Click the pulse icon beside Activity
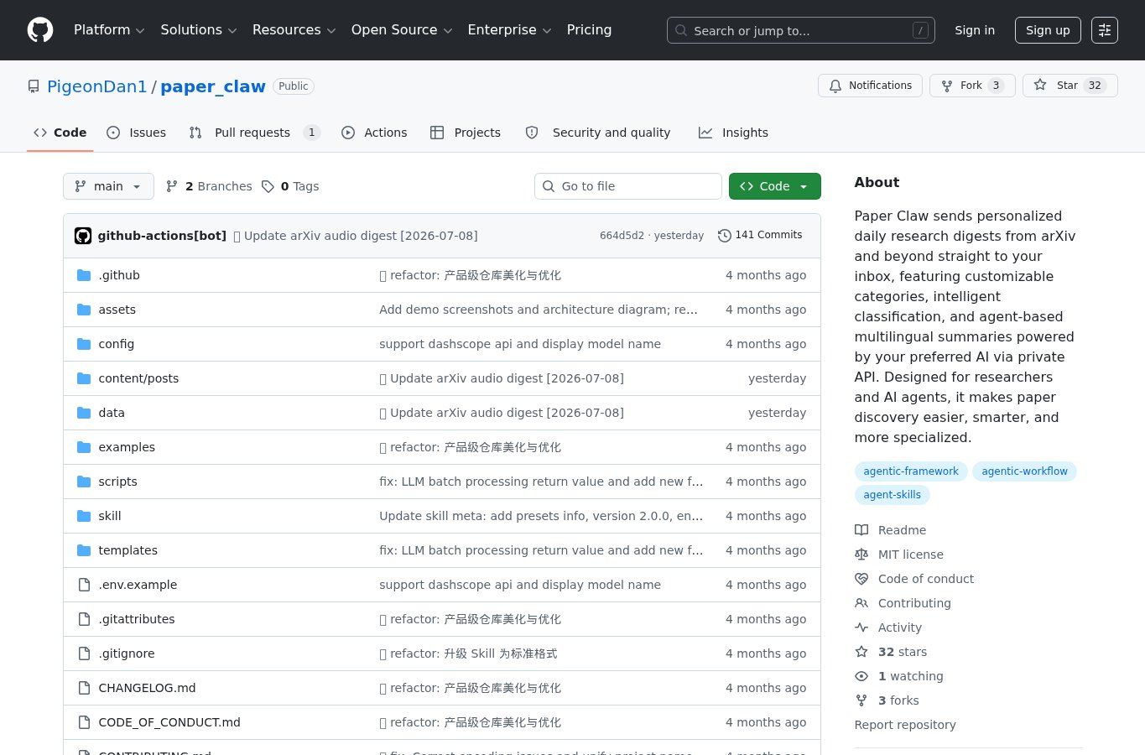Viewport: 1145px width, 755px height. (861, 627)
